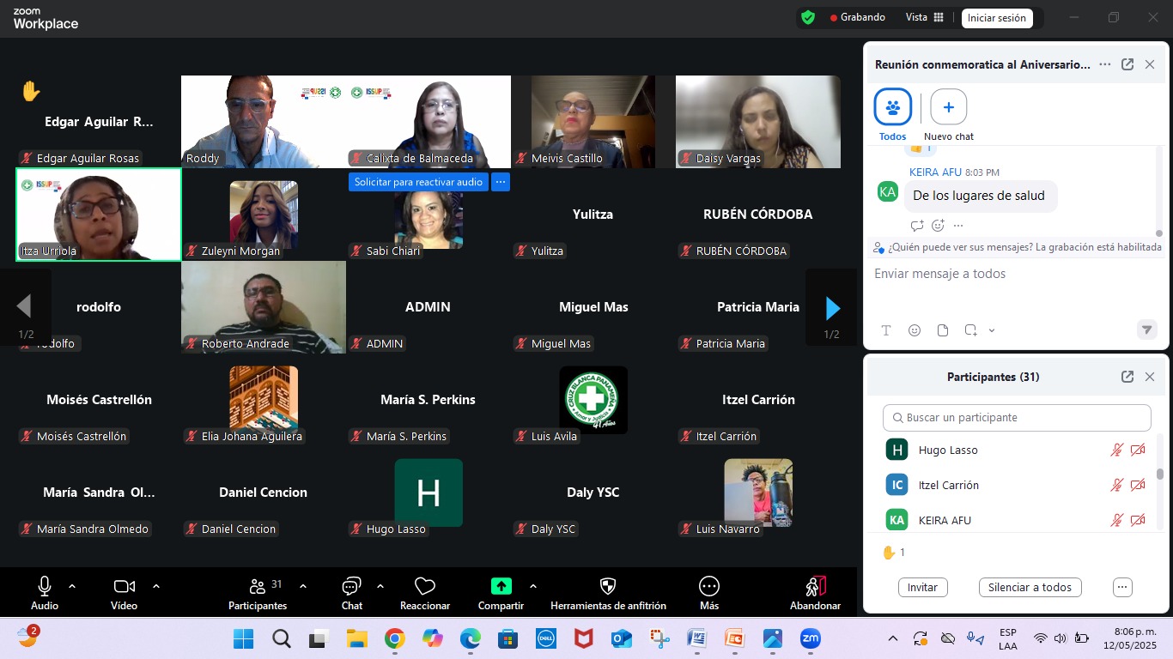1173x659 pixels.
Task: Expand video options arrow next to Vídeo
Action: pos(156,586)
